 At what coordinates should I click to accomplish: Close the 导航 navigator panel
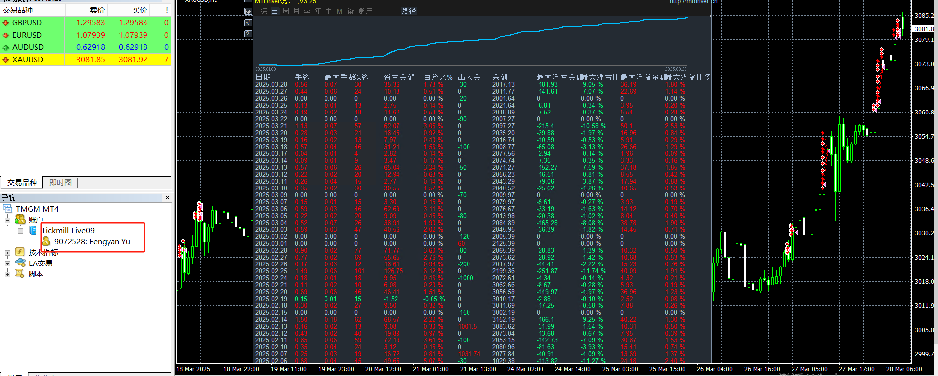[168, 198]
